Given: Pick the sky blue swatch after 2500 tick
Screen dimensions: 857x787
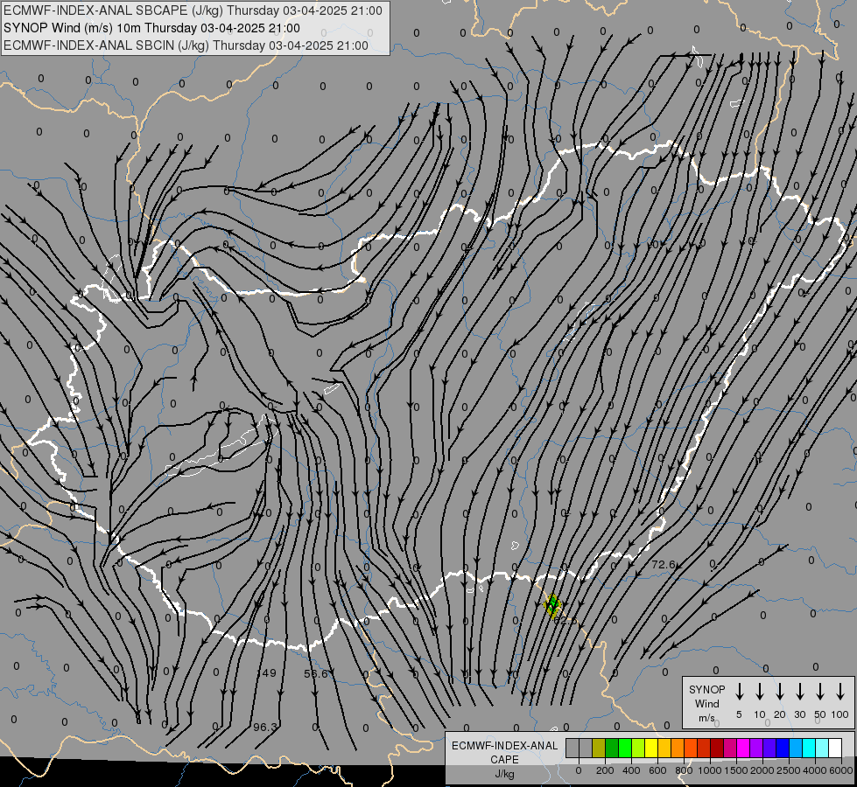Looking at the screenshot, I should point(795,748).
